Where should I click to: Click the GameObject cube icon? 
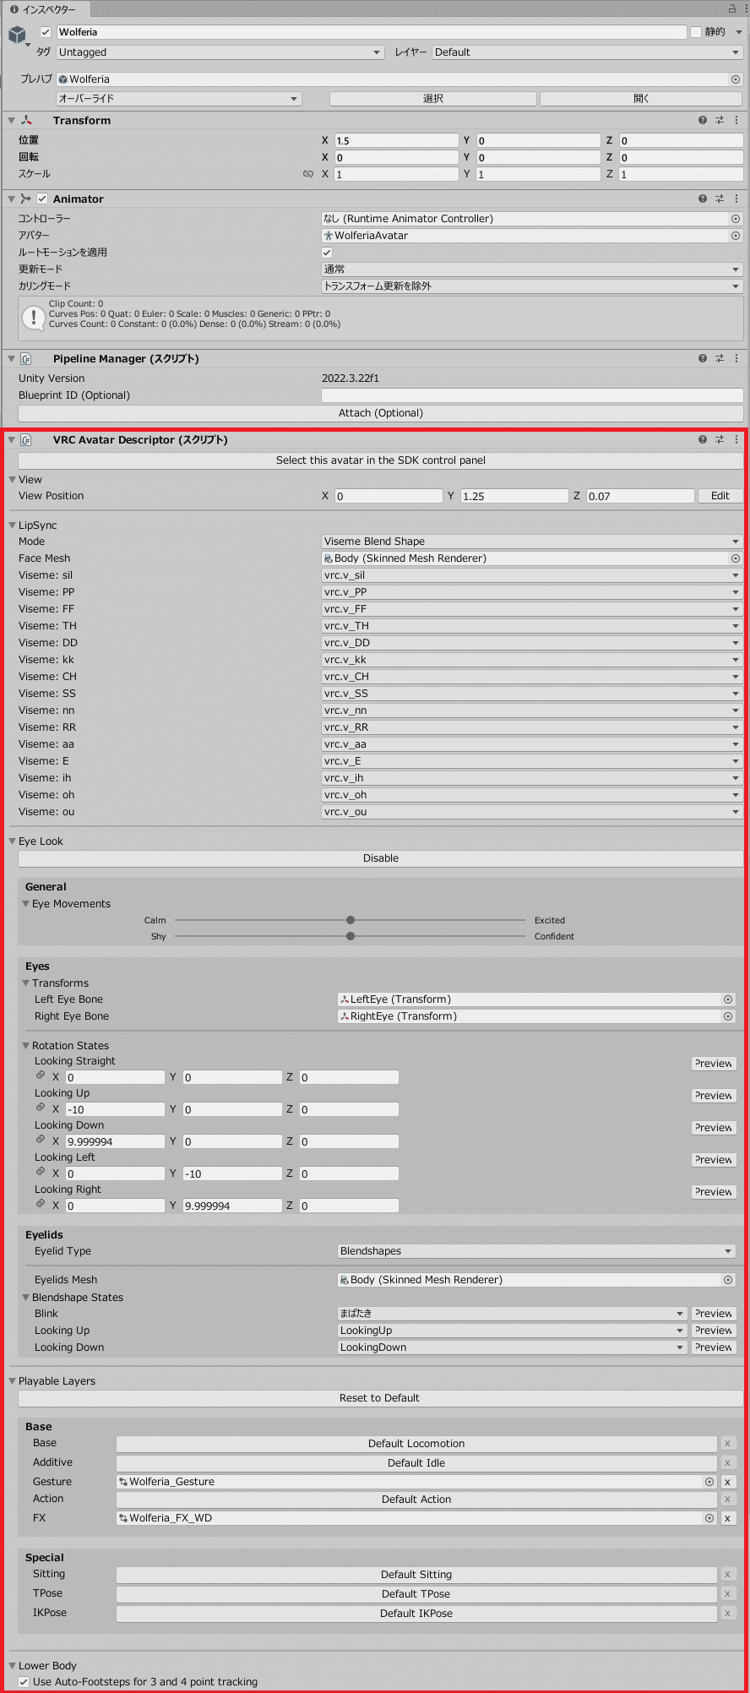tap(18, 35)
